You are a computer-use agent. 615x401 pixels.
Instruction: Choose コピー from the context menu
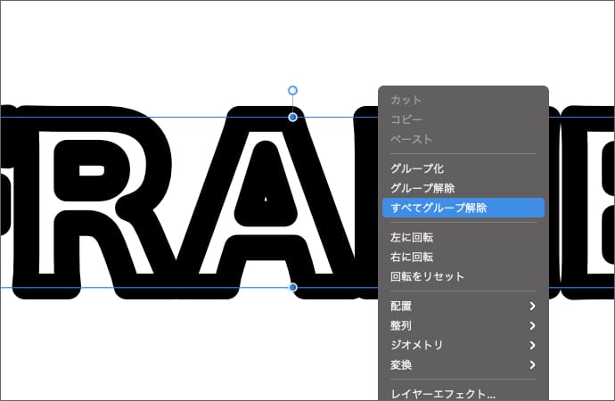[x=406, y=119]
